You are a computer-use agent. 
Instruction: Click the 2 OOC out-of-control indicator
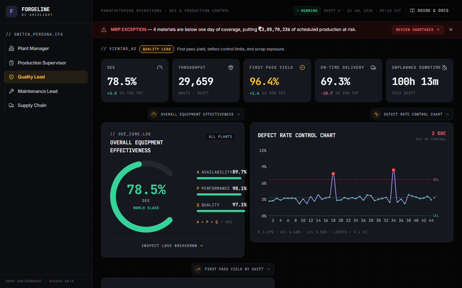click(439, 134)
